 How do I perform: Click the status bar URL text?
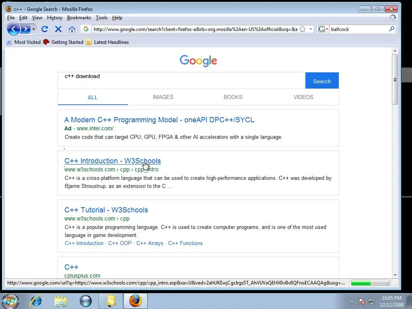[x=176, y=283]
